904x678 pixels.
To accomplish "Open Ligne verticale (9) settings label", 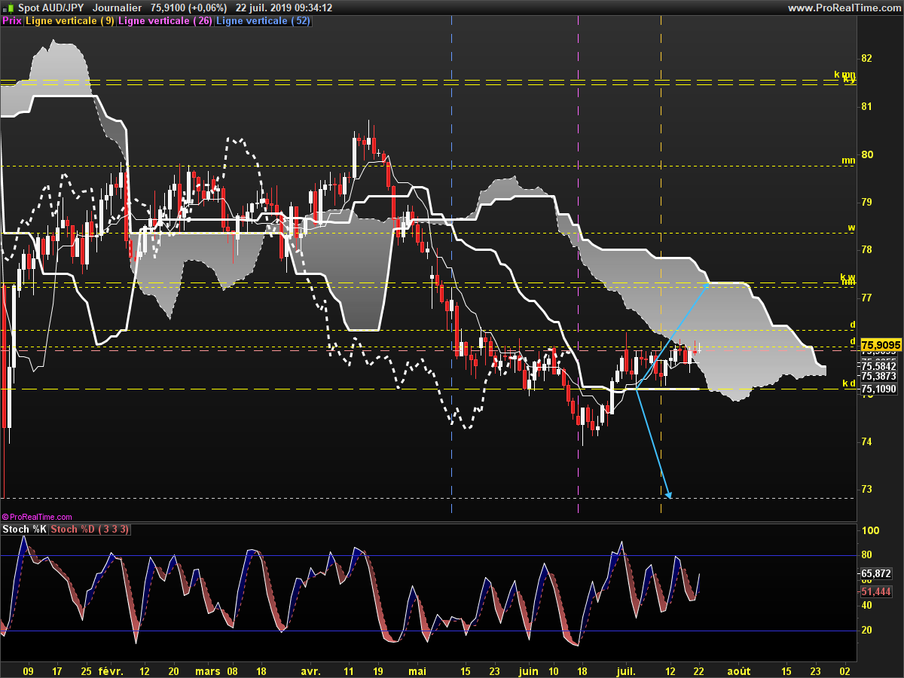I will pyautogui.click(x=70, y=21).
